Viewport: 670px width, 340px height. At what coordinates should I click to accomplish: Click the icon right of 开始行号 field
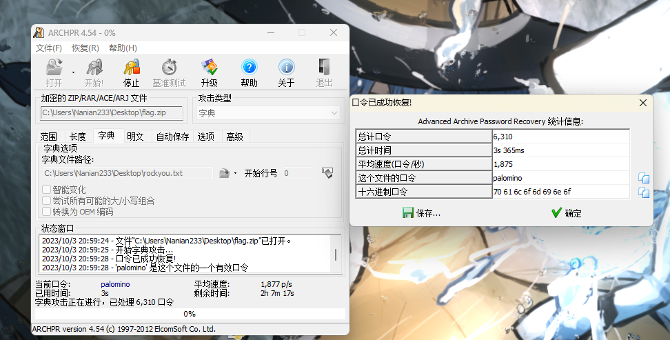click(327, 173)
